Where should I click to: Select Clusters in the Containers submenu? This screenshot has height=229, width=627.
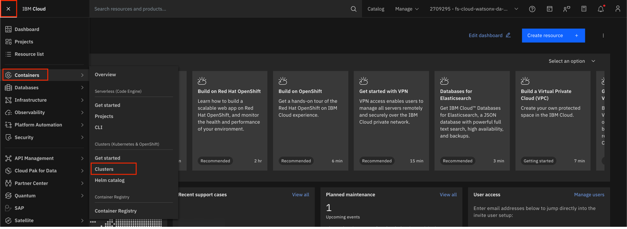coord(104,169)
